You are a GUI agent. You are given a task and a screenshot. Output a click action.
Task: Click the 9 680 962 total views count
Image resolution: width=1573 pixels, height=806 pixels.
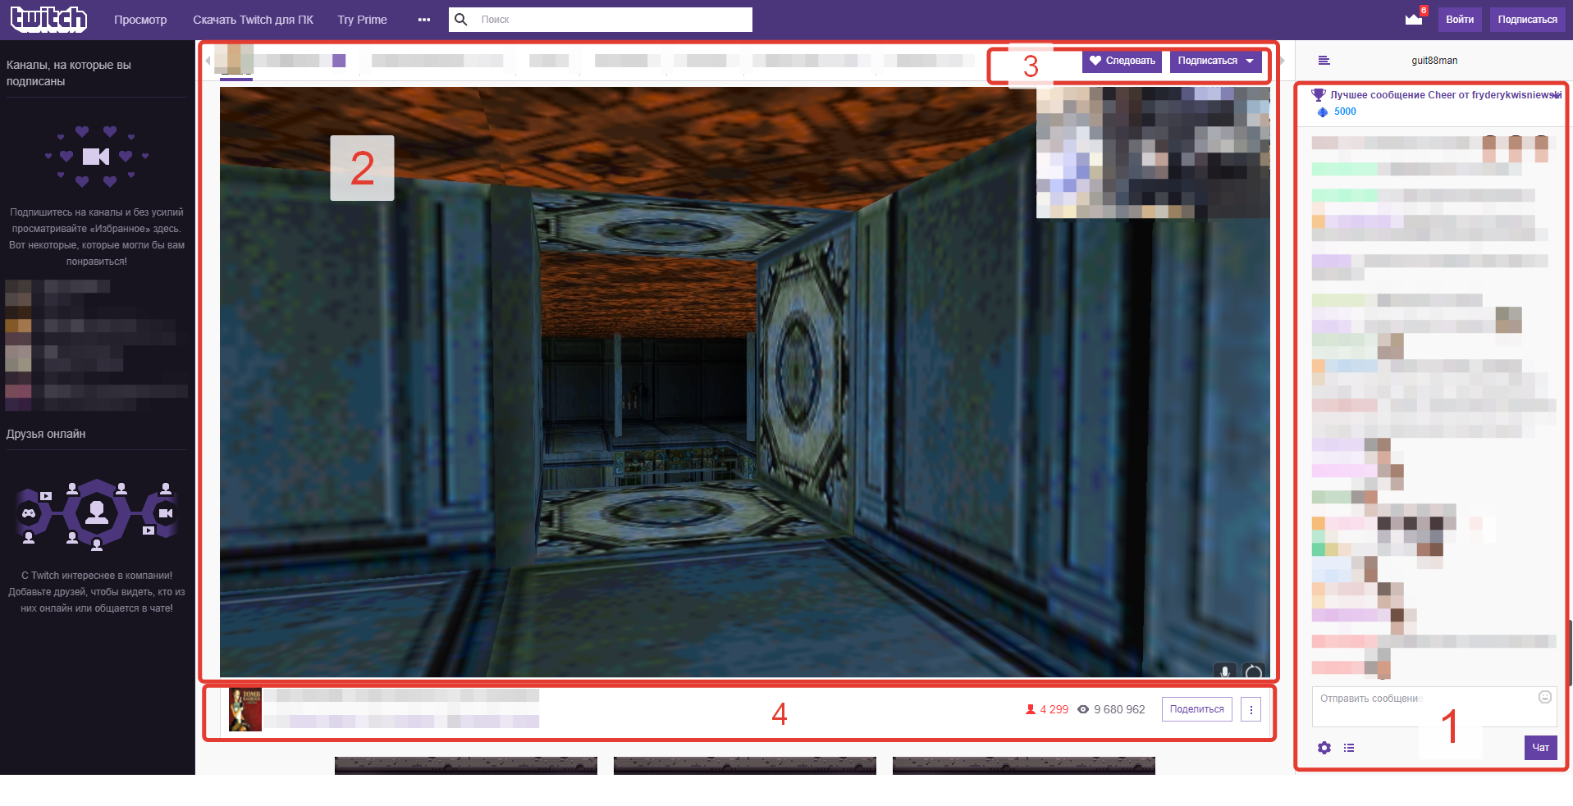point(1119,709)
